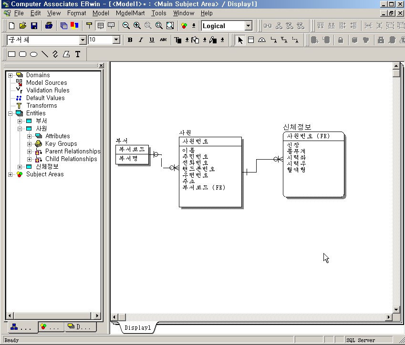Toggle Italic formatting

pyautogui.click(x=141, y=40)
